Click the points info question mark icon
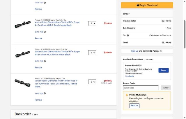The height and width of the screenshot is (119, 186). click(160, 51)
